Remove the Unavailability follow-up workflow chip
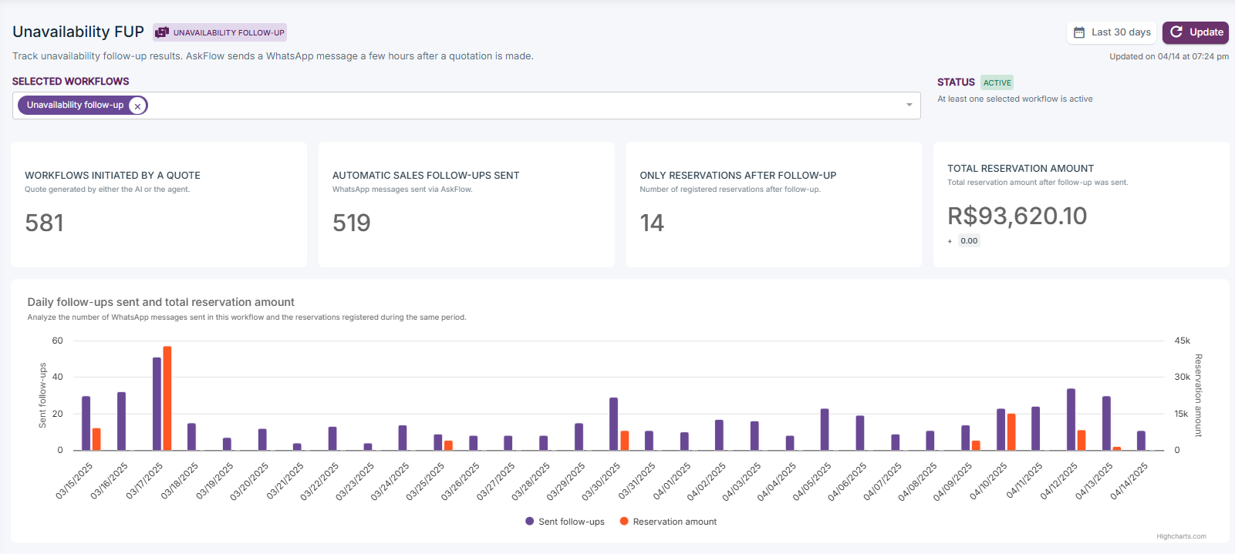The image size is (1235, 554). (137, 106)
